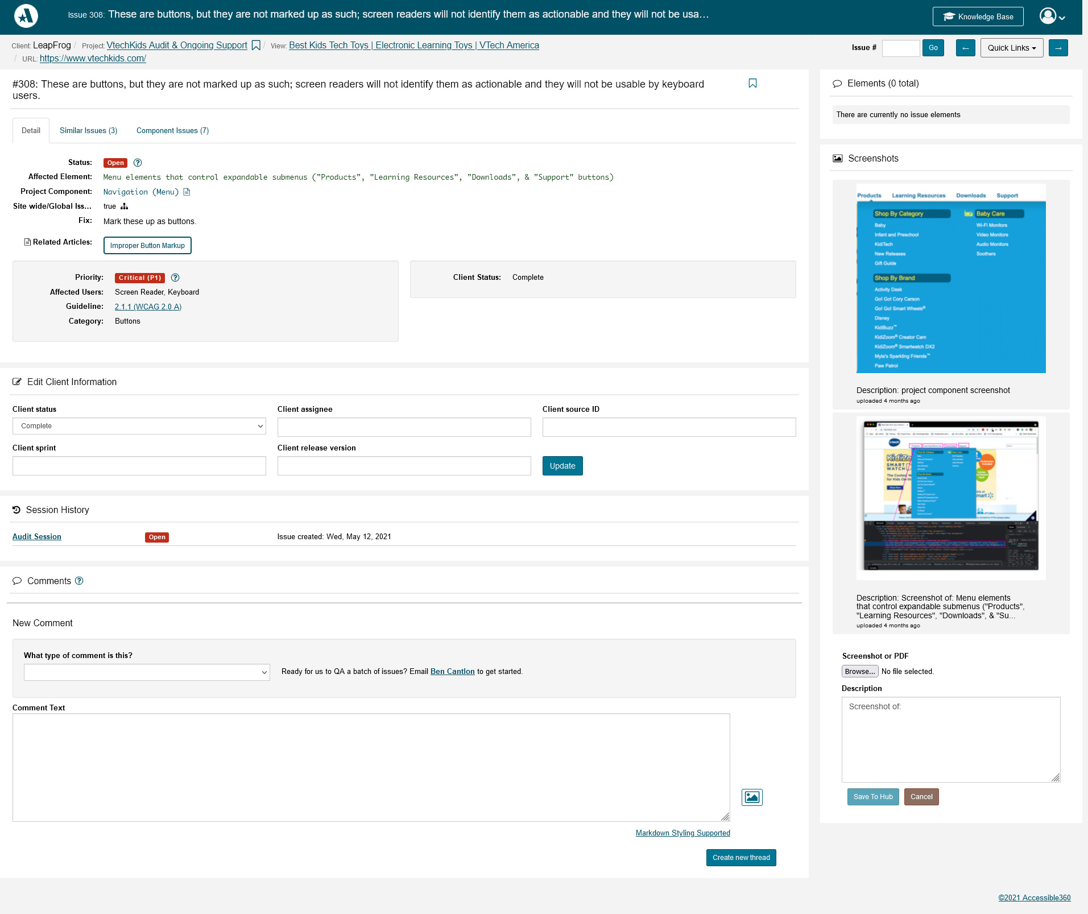
Task: Click the Client sprint field
Action: 139,466
